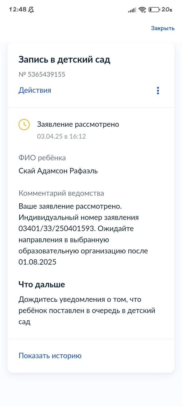Expand history with Показать историю
The image size is (182, 406).
tap(50, 356)
